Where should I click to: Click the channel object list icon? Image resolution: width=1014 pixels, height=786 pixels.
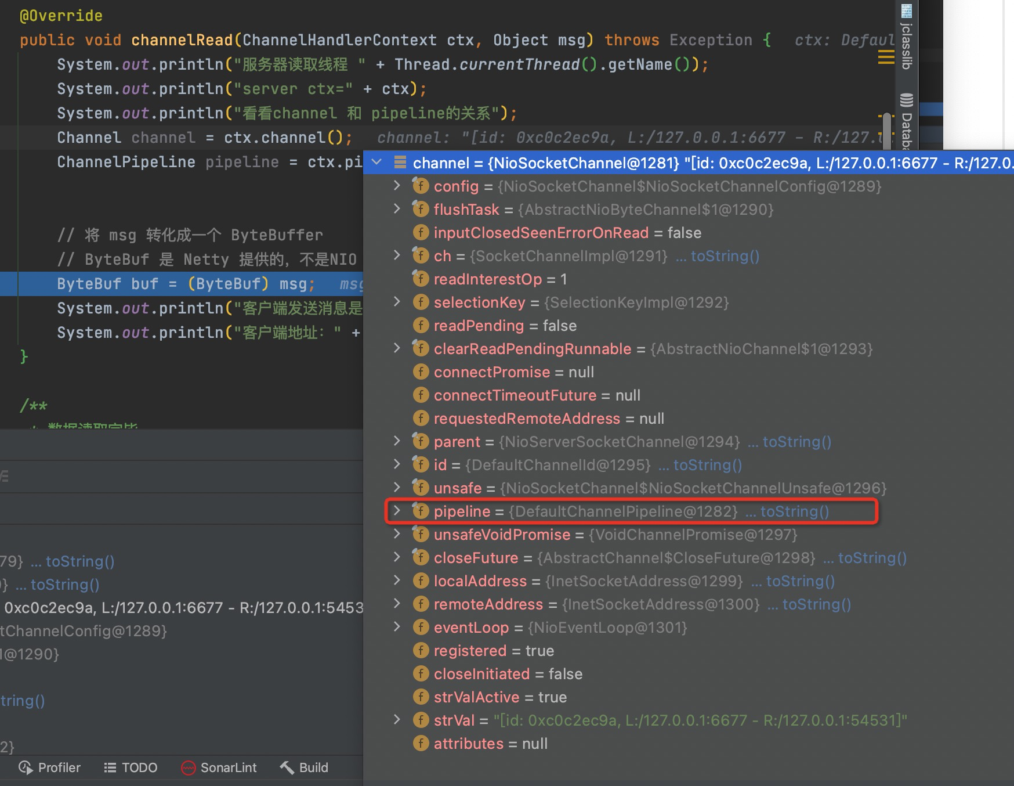click(x=400, y=163)
